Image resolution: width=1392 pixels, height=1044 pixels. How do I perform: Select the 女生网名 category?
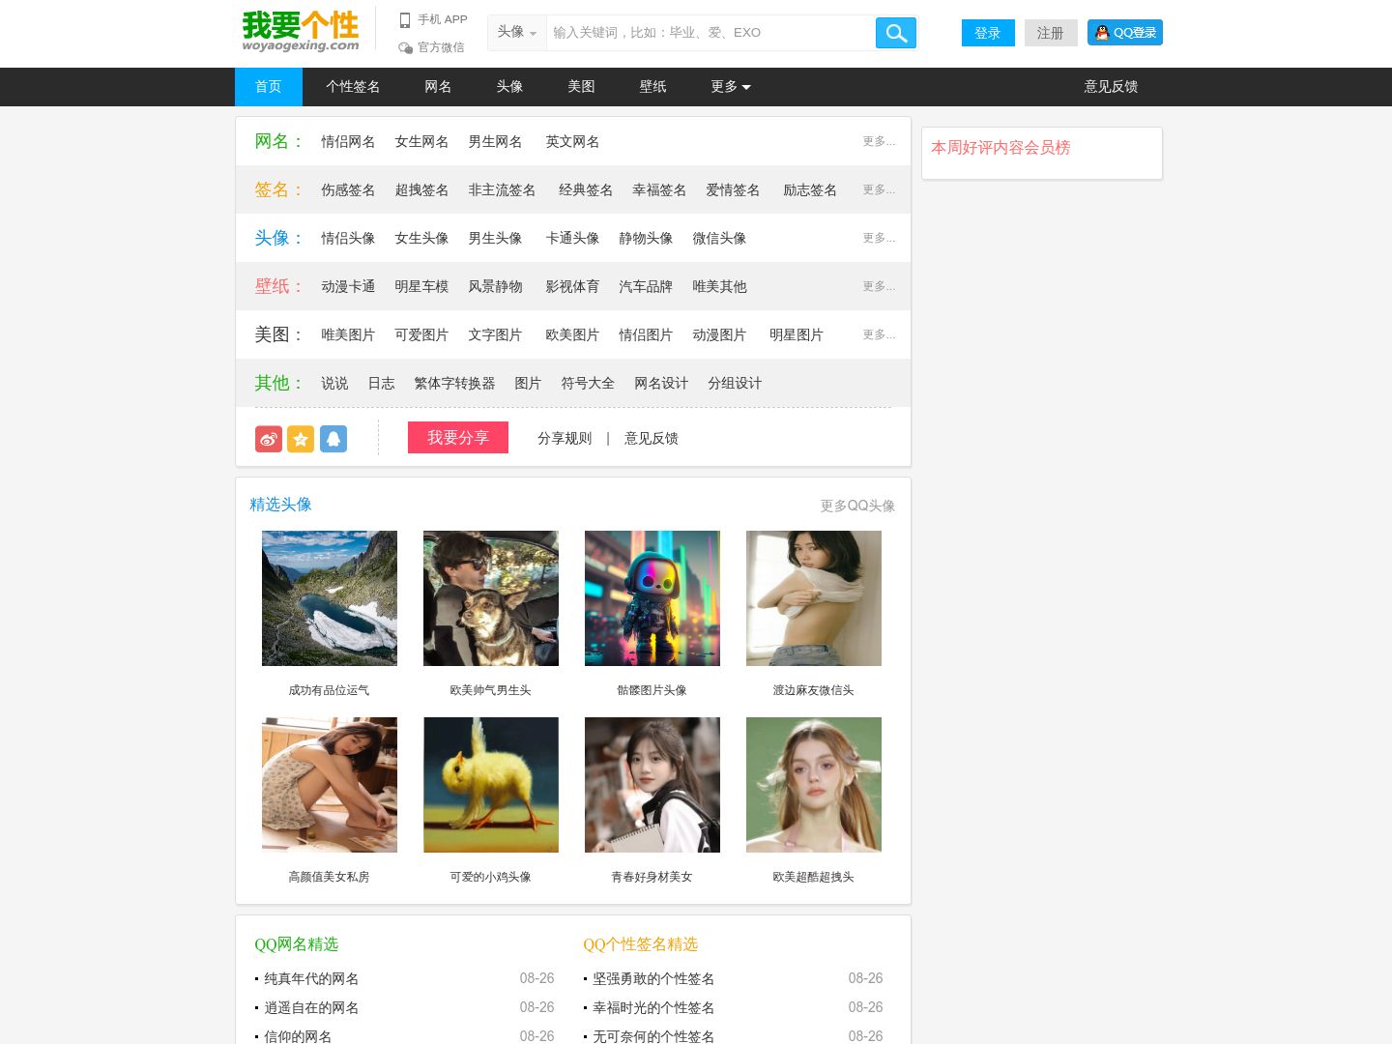pyautogui.click(x=421, y=142)
